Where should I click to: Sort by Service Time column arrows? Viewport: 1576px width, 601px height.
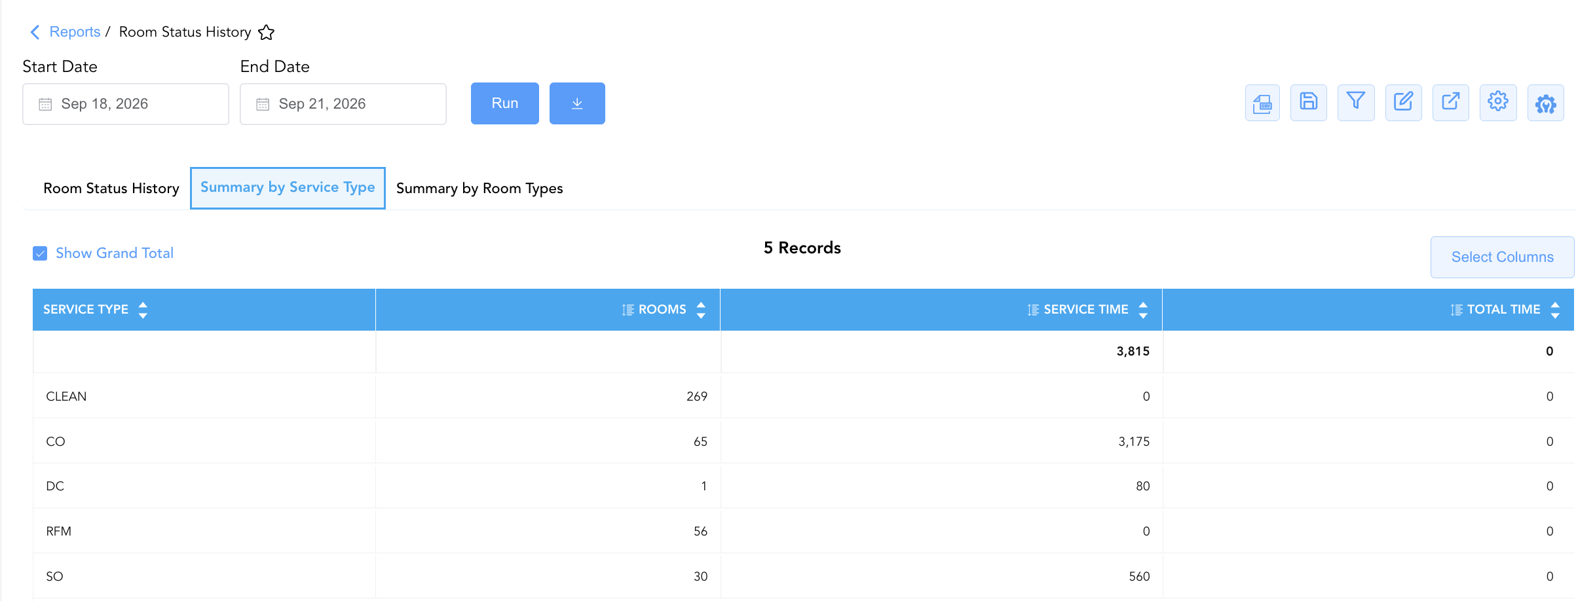click(x=1143, y=310)
